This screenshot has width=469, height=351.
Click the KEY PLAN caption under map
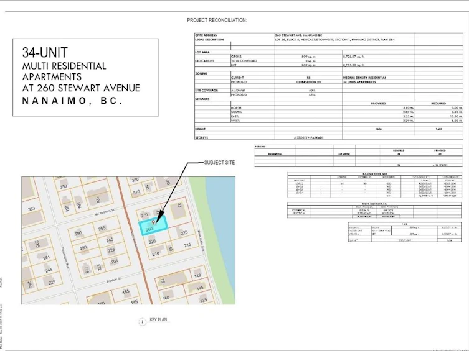[x=158, y=320]
